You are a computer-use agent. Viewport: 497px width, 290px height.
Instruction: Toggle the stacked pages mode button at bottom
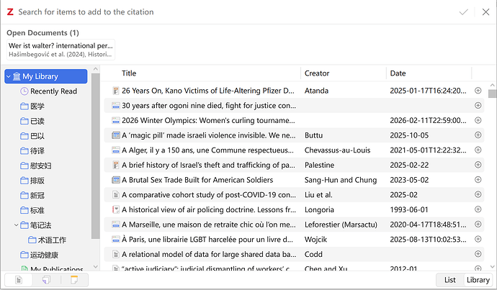[x=46, y=280]
